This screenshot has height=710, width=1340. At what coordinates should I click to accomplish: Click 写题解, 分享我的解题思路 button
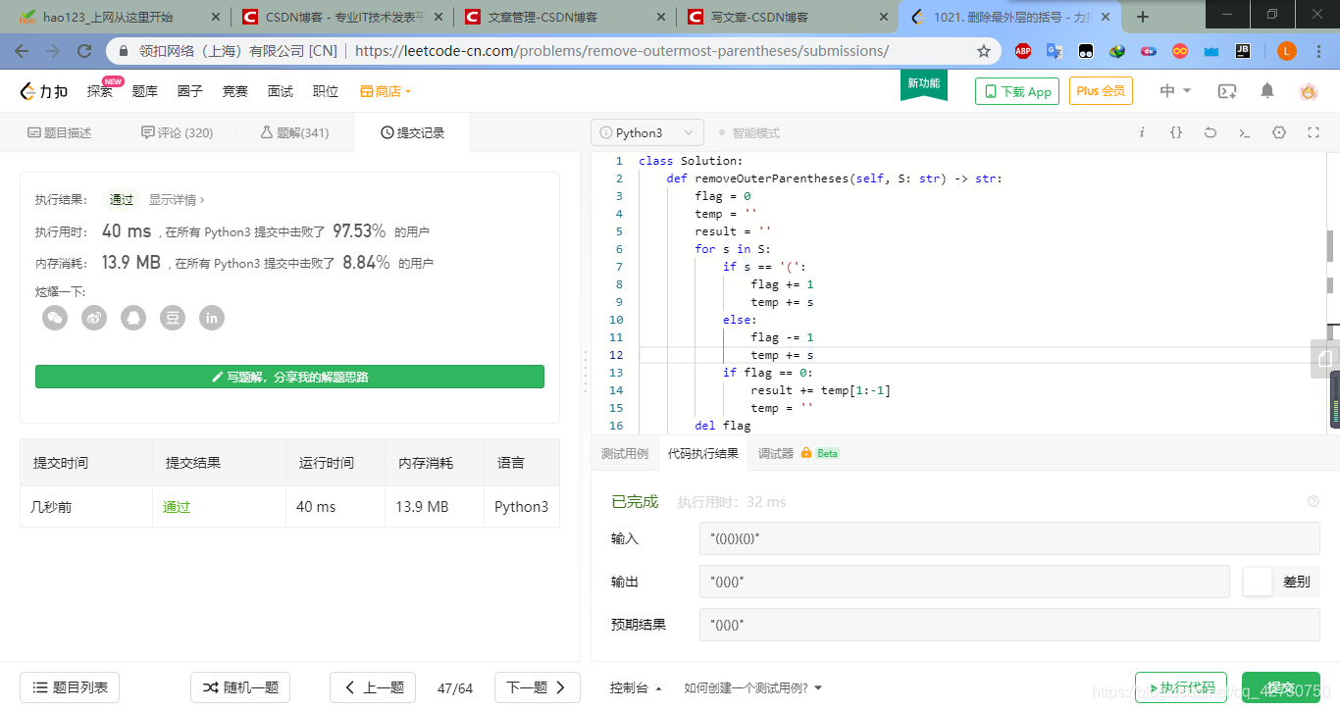[289, 377]
